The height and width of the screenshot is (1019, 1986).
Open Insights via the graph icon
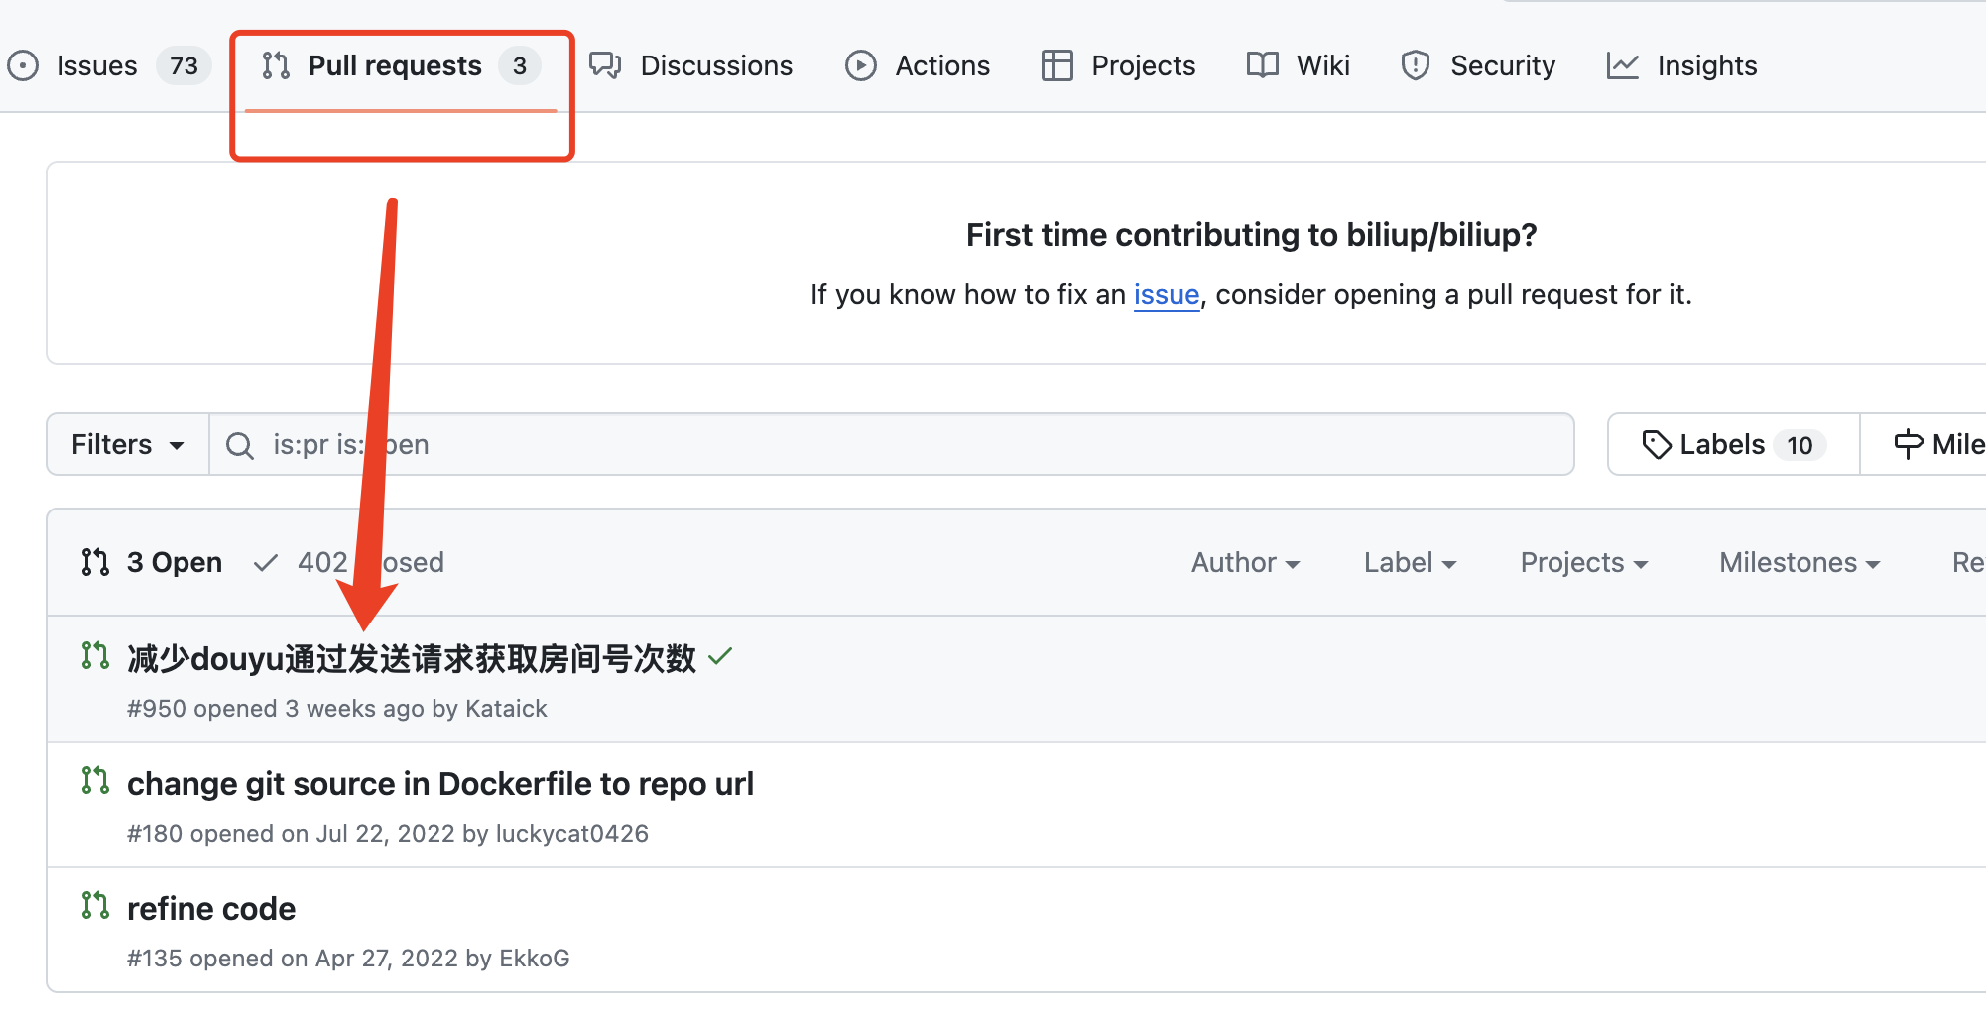click(x=1622, y=65)
